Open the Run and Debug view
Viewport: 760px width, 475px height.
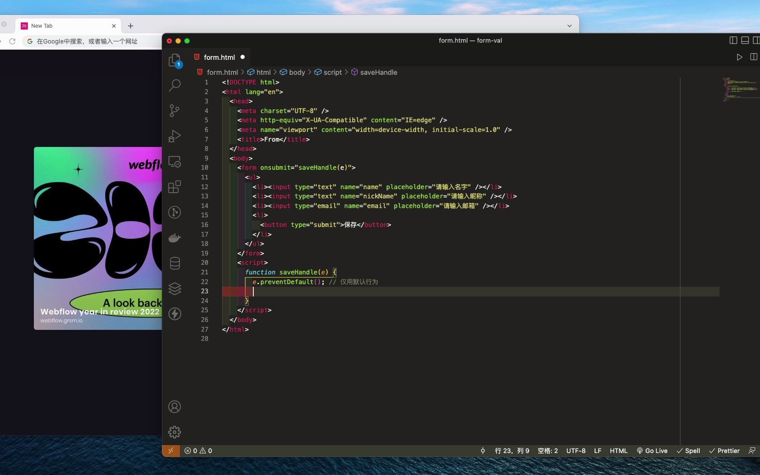[175, 136]
